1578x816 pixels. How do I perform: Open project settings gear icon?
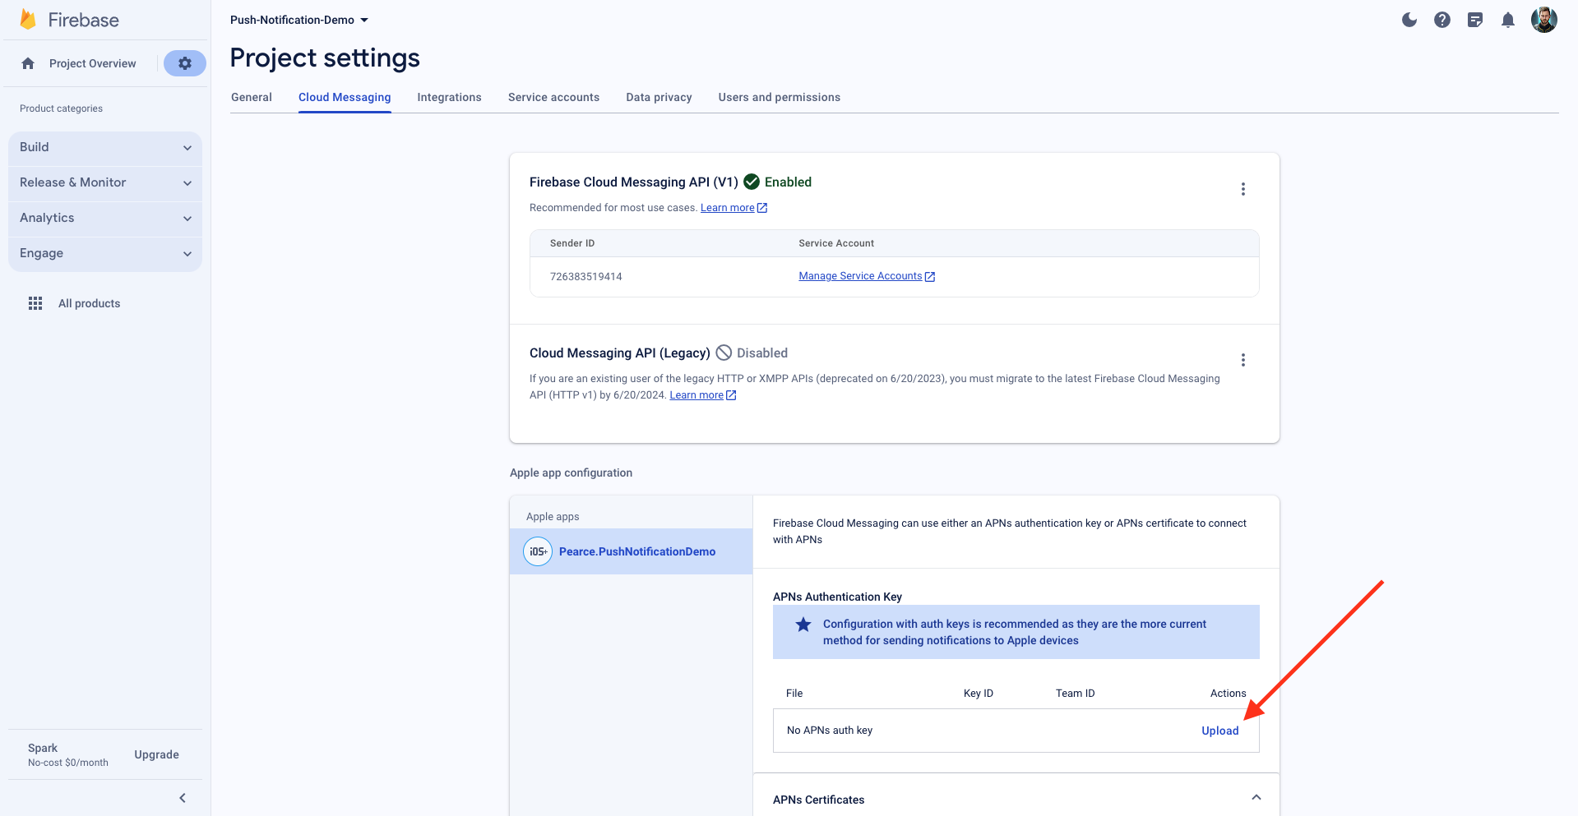pos(185,63)
